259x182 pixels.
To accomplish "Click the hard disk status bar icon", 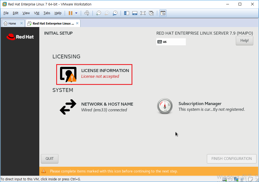I will pyautogui.click(x=225, y=179).
